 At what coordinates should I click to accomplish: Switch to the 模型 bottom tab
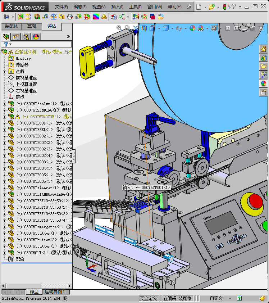coord(34,291)
